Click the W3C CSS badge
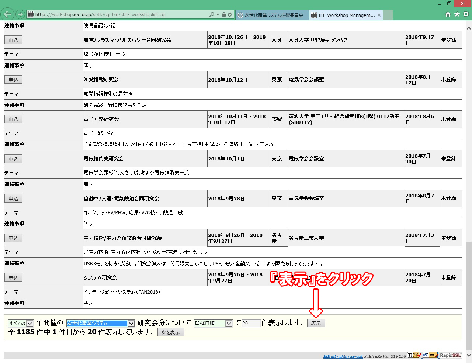 [x=430, y=355]
